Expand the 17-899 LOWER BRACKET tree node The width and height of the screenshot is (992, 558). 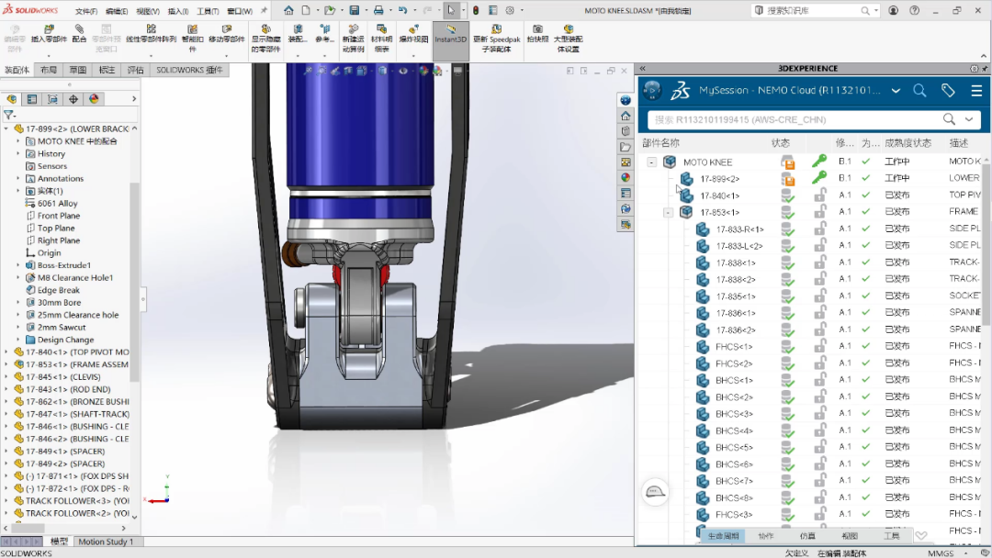[7, 128]
